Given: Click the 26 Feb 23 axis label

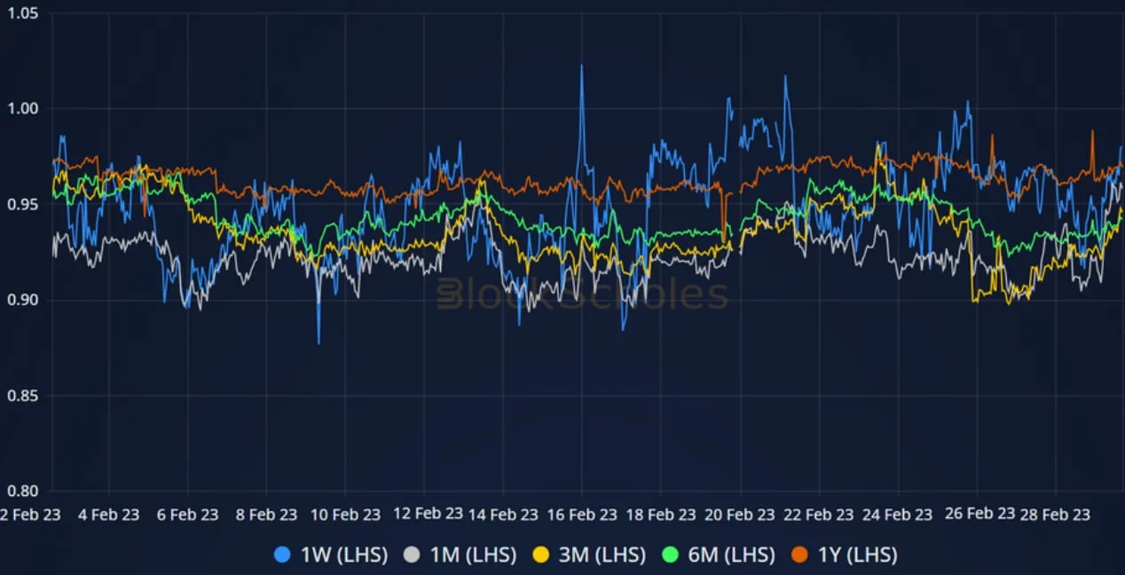Looking at the screenshot, I should point(980,513).
